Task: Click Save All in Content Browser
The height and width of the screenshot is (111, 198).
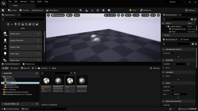Action: (x=25, y=68)
